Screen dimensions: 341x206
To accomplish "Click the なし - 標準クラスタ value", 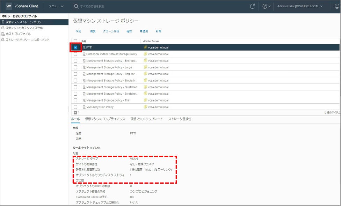I will (x=142, y=164).
